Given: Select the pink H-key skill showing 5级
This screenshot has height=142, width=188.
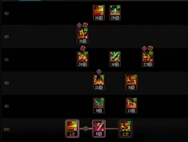Looking at the screenshot, I should (x=99, y=128).
